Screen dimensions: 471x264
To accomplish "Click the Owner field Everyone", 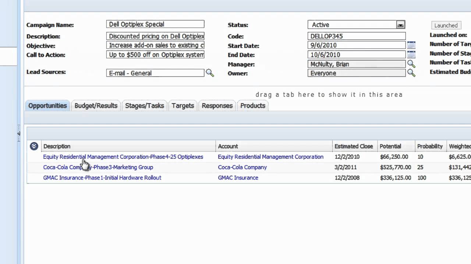I will 357,73.
